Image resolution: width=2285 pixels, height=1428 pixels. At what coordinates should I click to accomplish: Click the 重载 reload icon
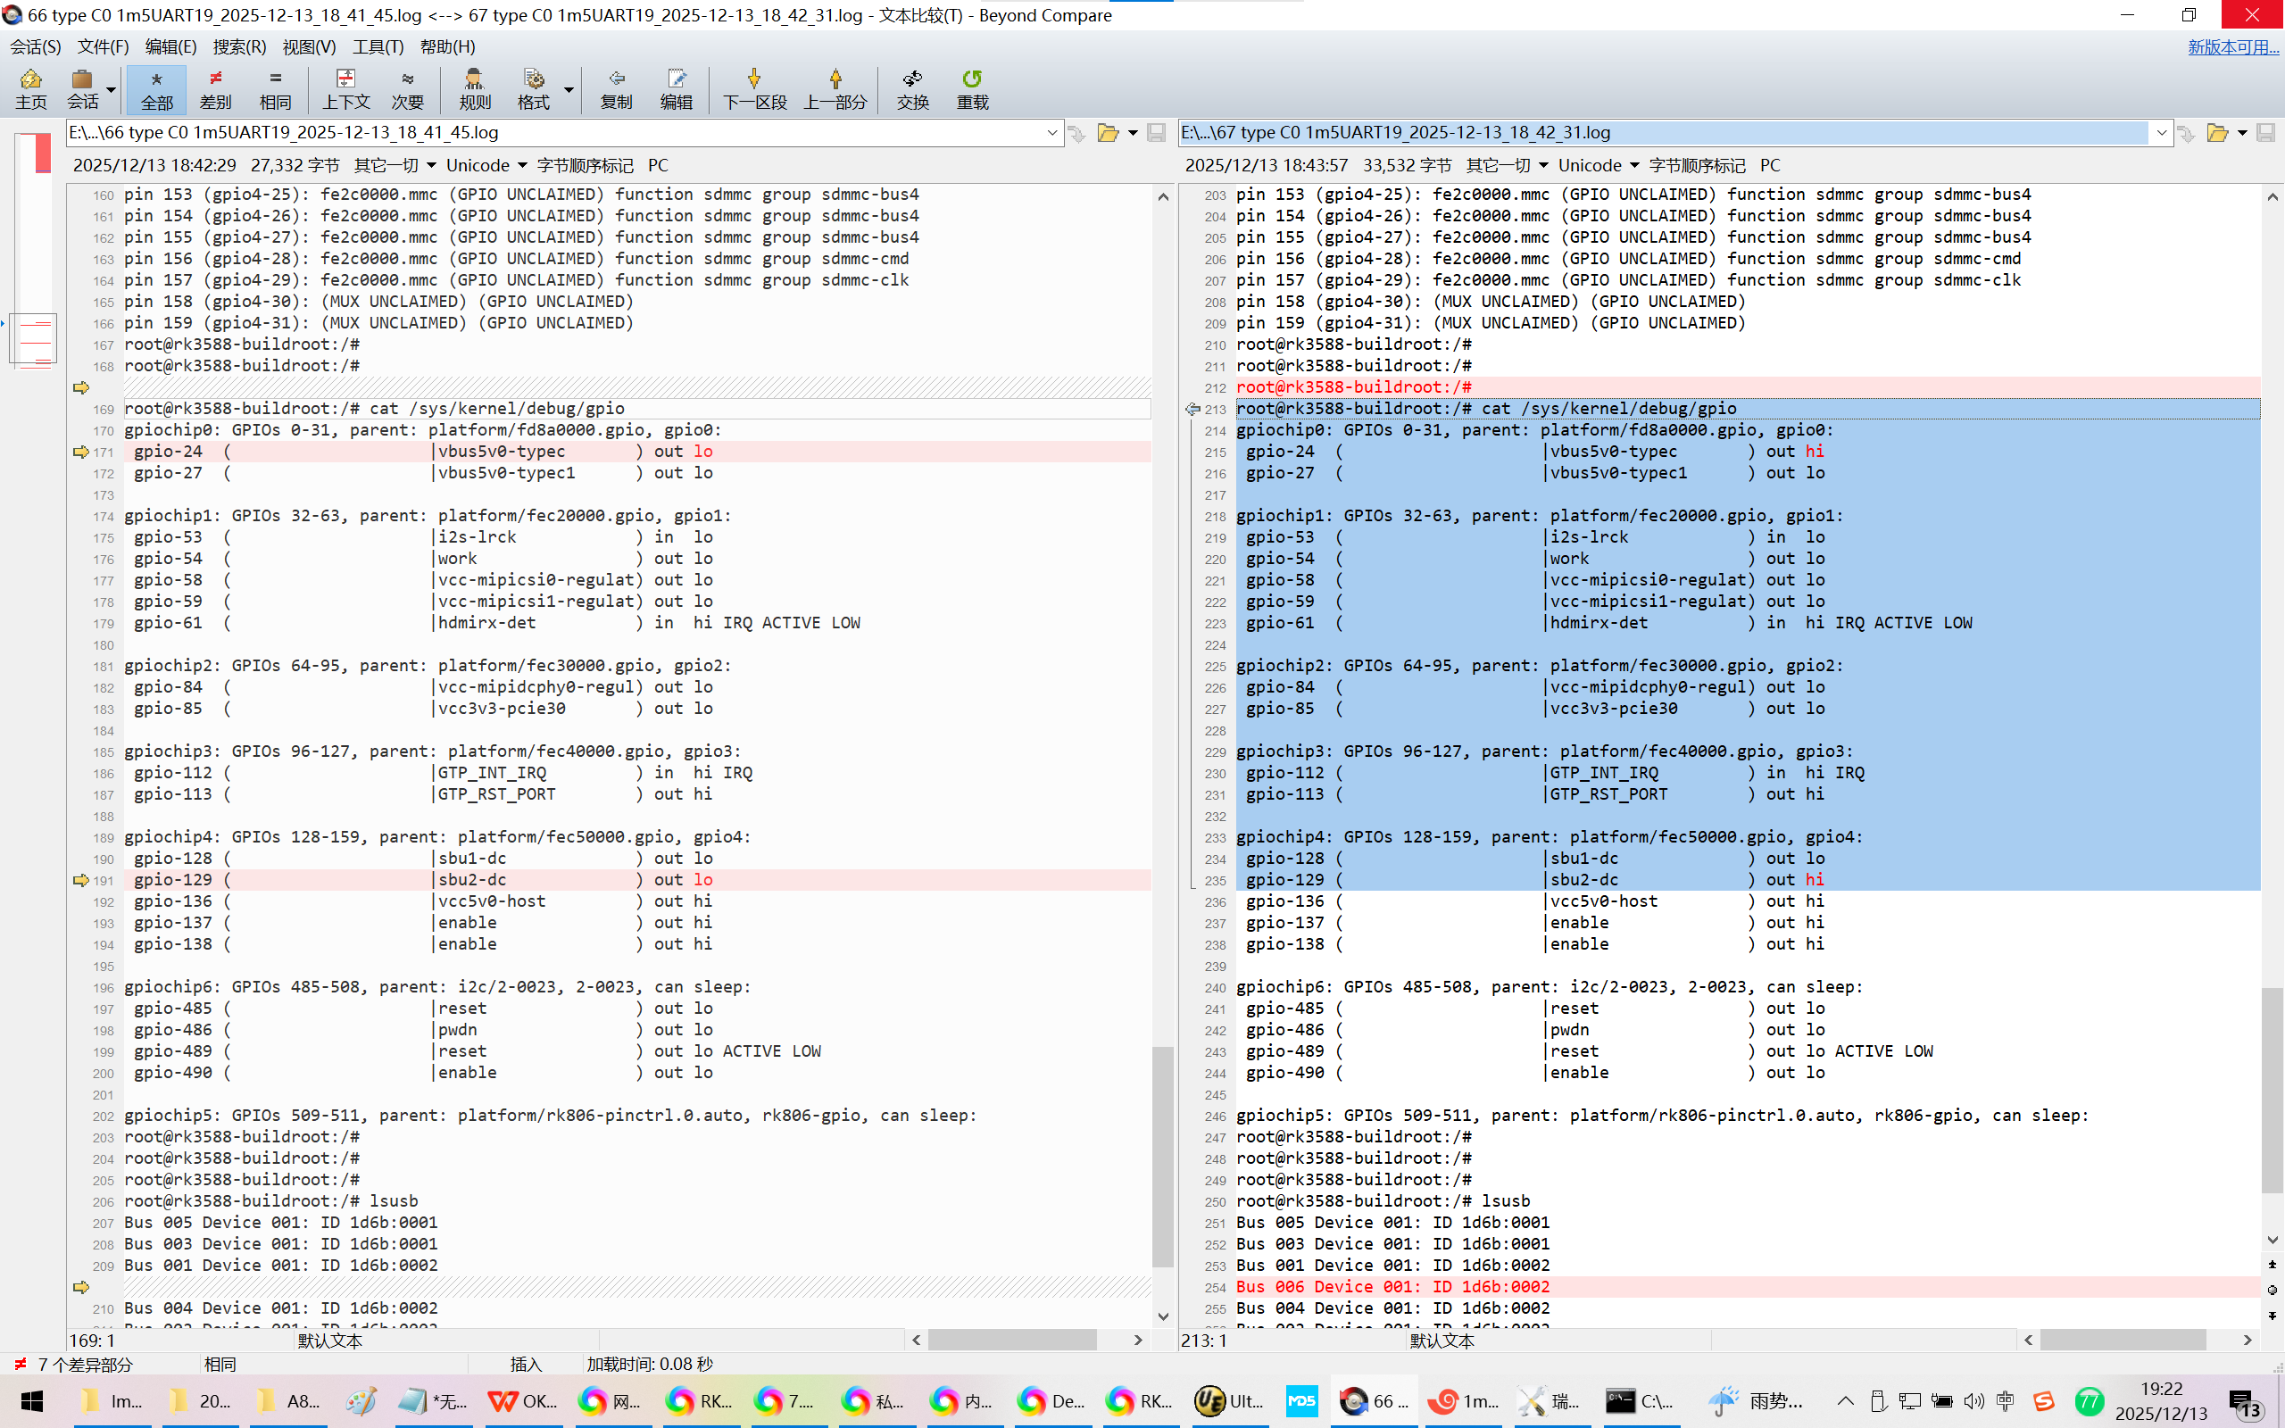point(972,88)
